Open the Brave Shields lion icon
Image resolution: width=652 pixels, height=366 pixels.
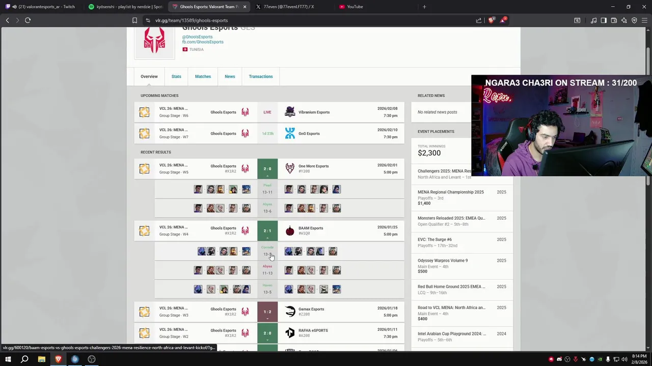pyautogui.click(x=491, y=20)
